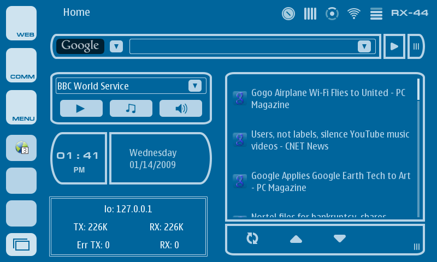Open the WEB menu
437x262 pixels.
coord(21,23)
